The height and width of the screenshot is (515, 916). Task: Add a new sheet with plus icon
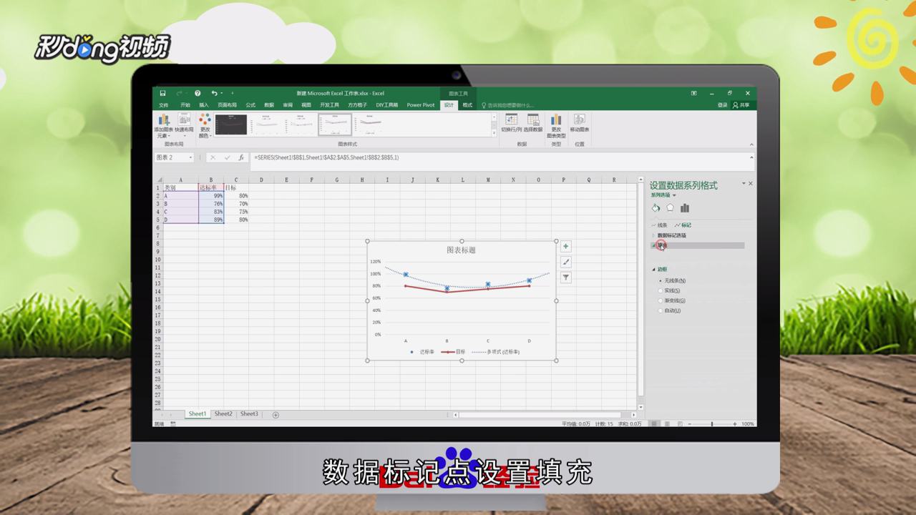tap(276, 415)
